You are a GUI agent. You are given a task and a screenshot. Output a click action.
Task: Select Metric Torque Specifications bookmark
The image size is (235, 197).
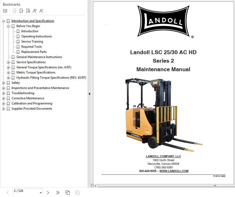coord(36,72)
